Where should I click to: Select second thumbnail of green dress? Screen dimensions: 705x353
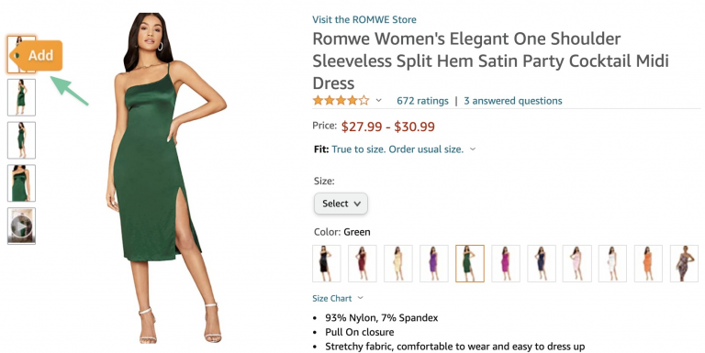tap(21, 97)
